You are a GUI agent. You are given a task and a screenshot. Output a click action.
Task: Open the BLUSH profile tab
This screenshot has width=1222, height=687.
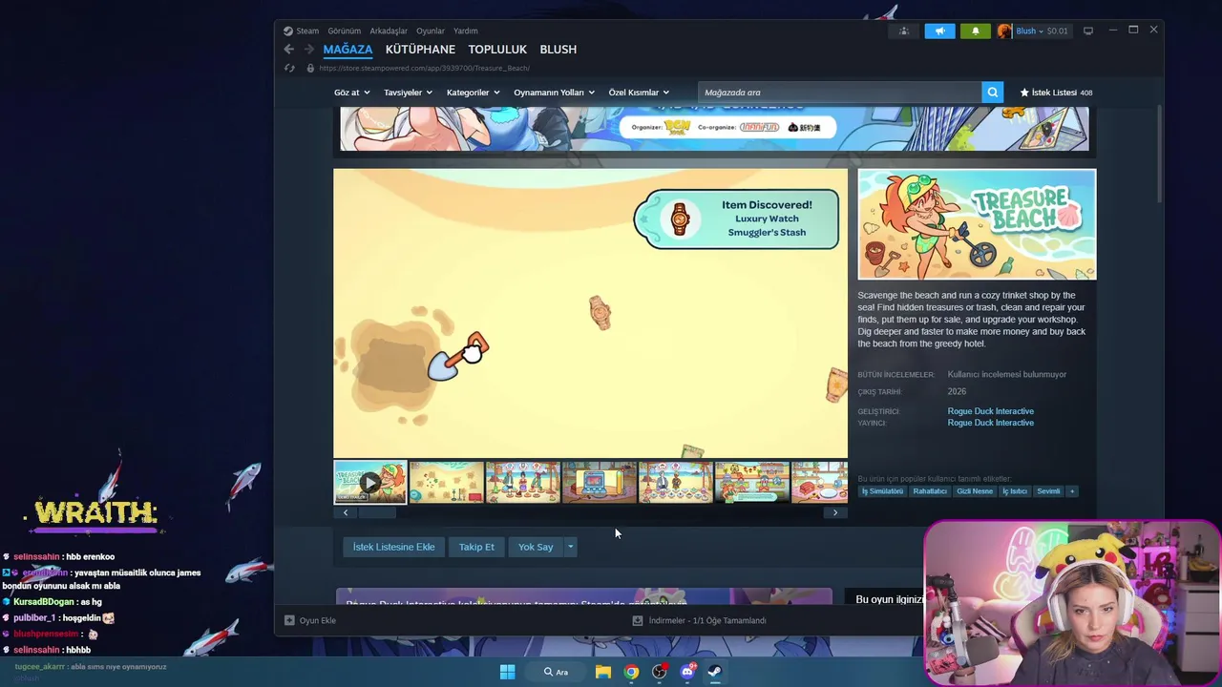coord(558,50)
